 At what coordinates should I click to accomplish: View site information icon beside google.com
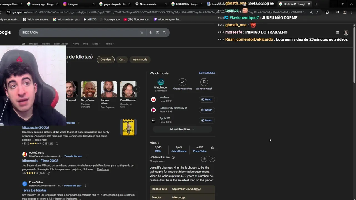click(x=8, y=12)
